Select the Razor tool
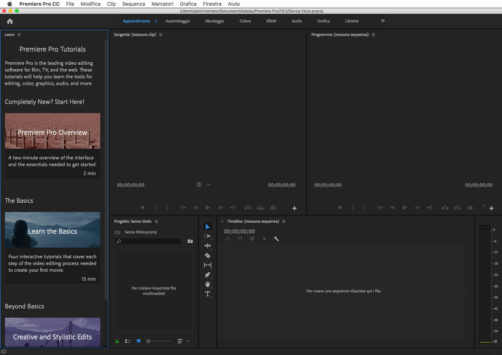Screen dimensions: 502x355 point(208,255)
